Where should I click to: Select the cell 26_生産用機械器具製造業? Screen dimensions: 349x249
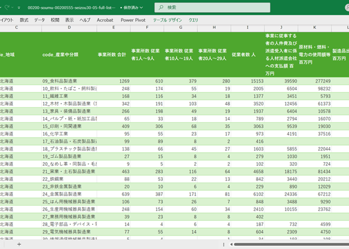69,209
